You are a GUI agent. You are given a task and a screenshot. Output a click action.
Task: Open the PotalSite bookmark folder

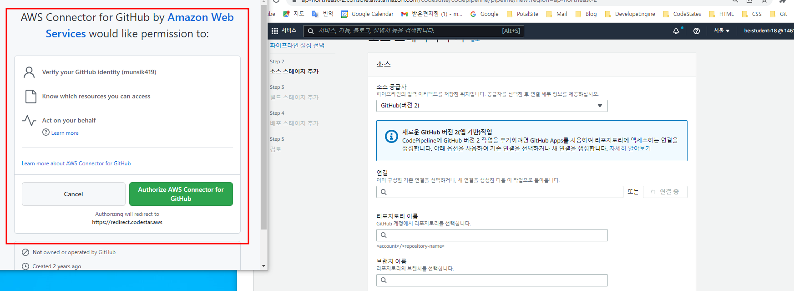pyautogui.click(x=522, y=14)
